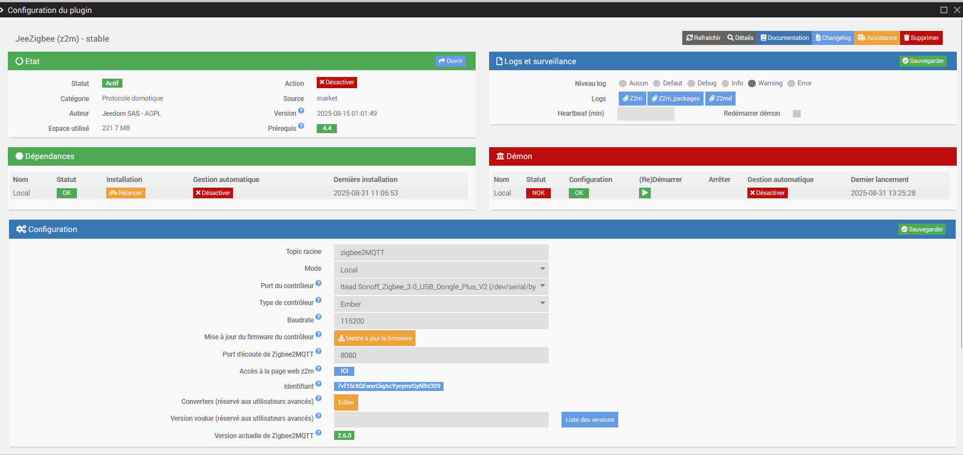Click the OK status badge in Dépendances
Viewport: 963px width, 455px height.
coord(67,193)
